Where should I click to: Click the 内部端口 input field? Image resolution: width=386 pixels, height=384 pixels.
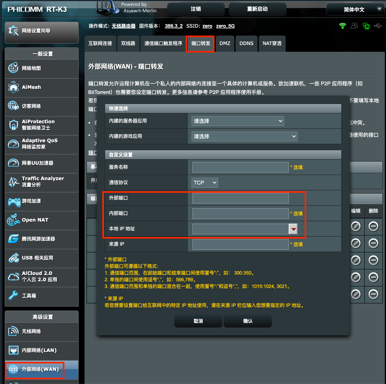tap(241, 213)
